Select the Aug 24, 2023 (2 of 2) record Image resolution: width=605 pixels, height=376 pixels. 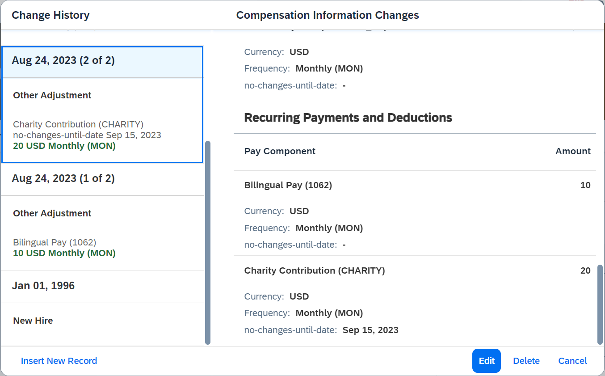pyautogui.click(x=102, y=61)
